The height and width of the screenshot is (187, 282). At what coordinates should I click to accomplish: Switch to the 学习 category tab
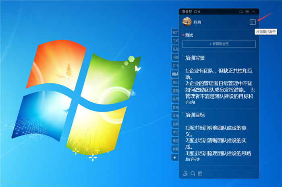[x=175, y=133]
